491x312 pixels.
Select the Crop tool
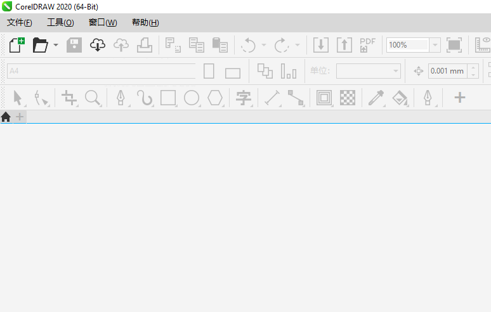(69, 98)
